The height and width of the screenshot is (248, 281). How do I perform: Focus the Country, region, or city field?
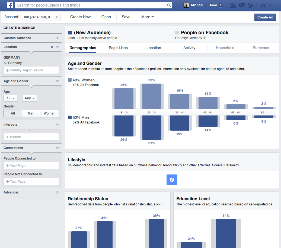pos(31,70)
